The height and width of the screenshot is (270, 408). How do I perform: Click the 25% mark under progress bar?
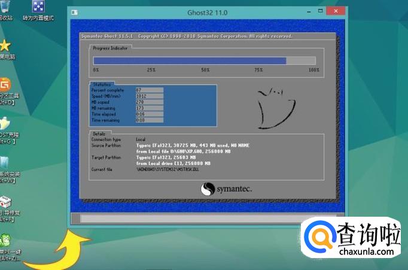[x=151, y=70]
